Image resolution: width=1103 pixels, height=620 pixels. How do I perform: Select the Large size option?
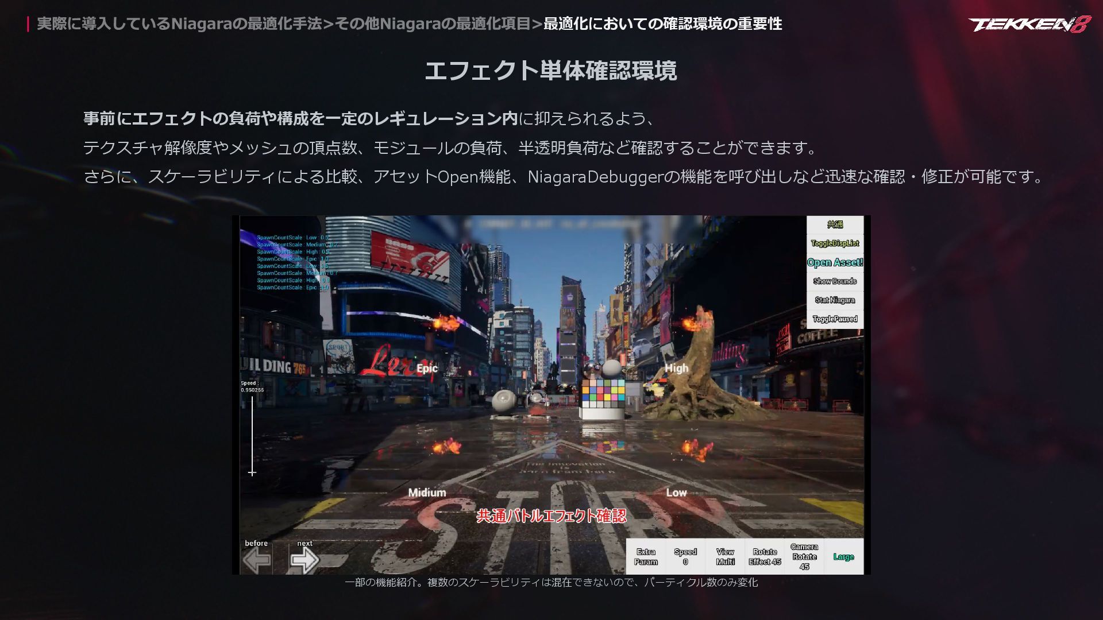click(x=843, y=557)
